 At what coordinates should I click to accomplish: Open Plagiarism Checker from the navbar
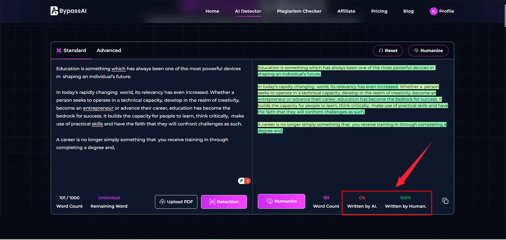click(299, 11)
